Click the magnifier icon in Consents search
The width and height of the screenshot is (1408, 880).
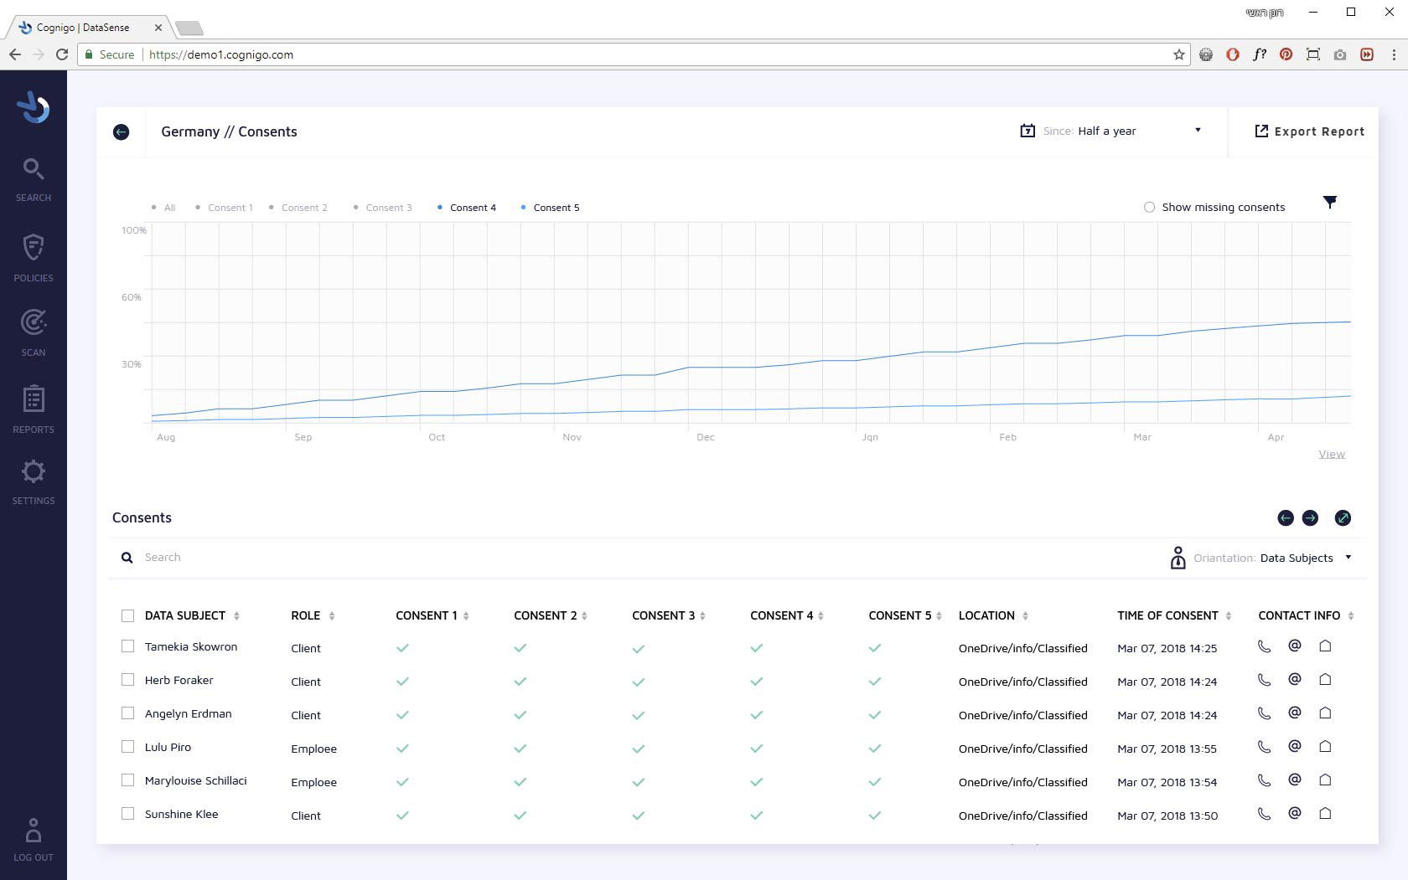(127, 558)
